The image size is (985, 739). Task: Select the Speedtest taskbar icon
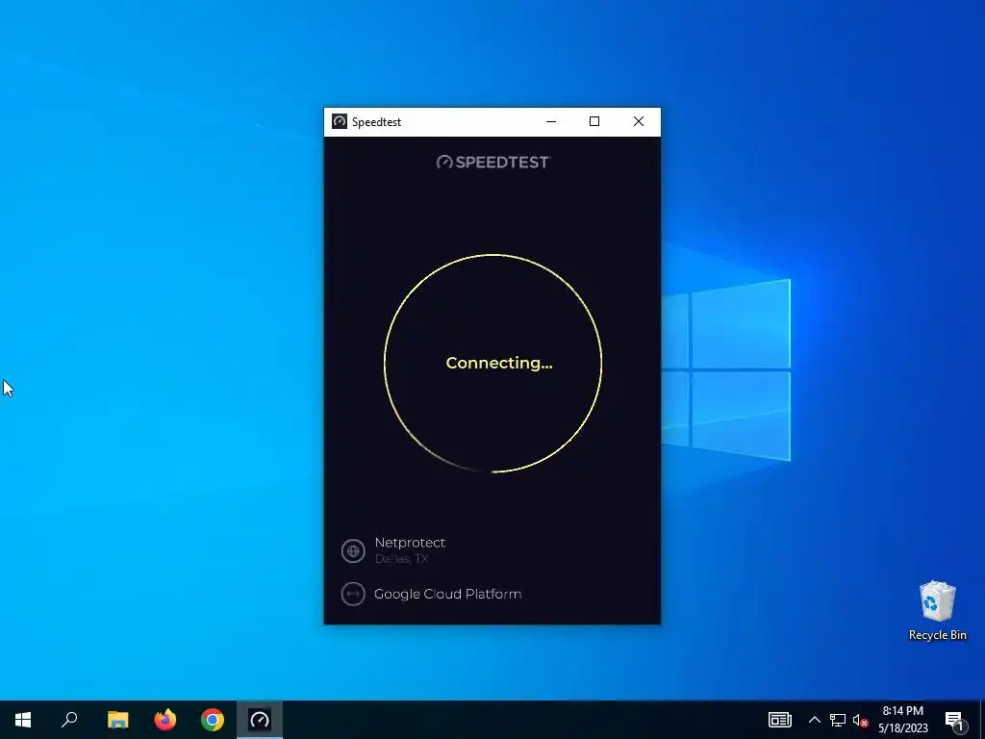tap(260, 720)
